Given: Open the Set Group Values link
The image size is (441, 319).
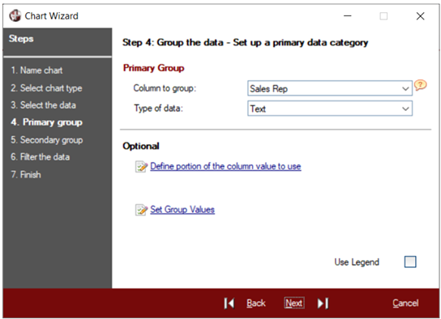Looking at the screenshot, I should 182,210.
